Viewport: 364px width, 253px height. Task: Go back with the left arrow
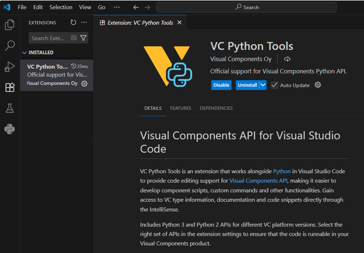point(136,7)
